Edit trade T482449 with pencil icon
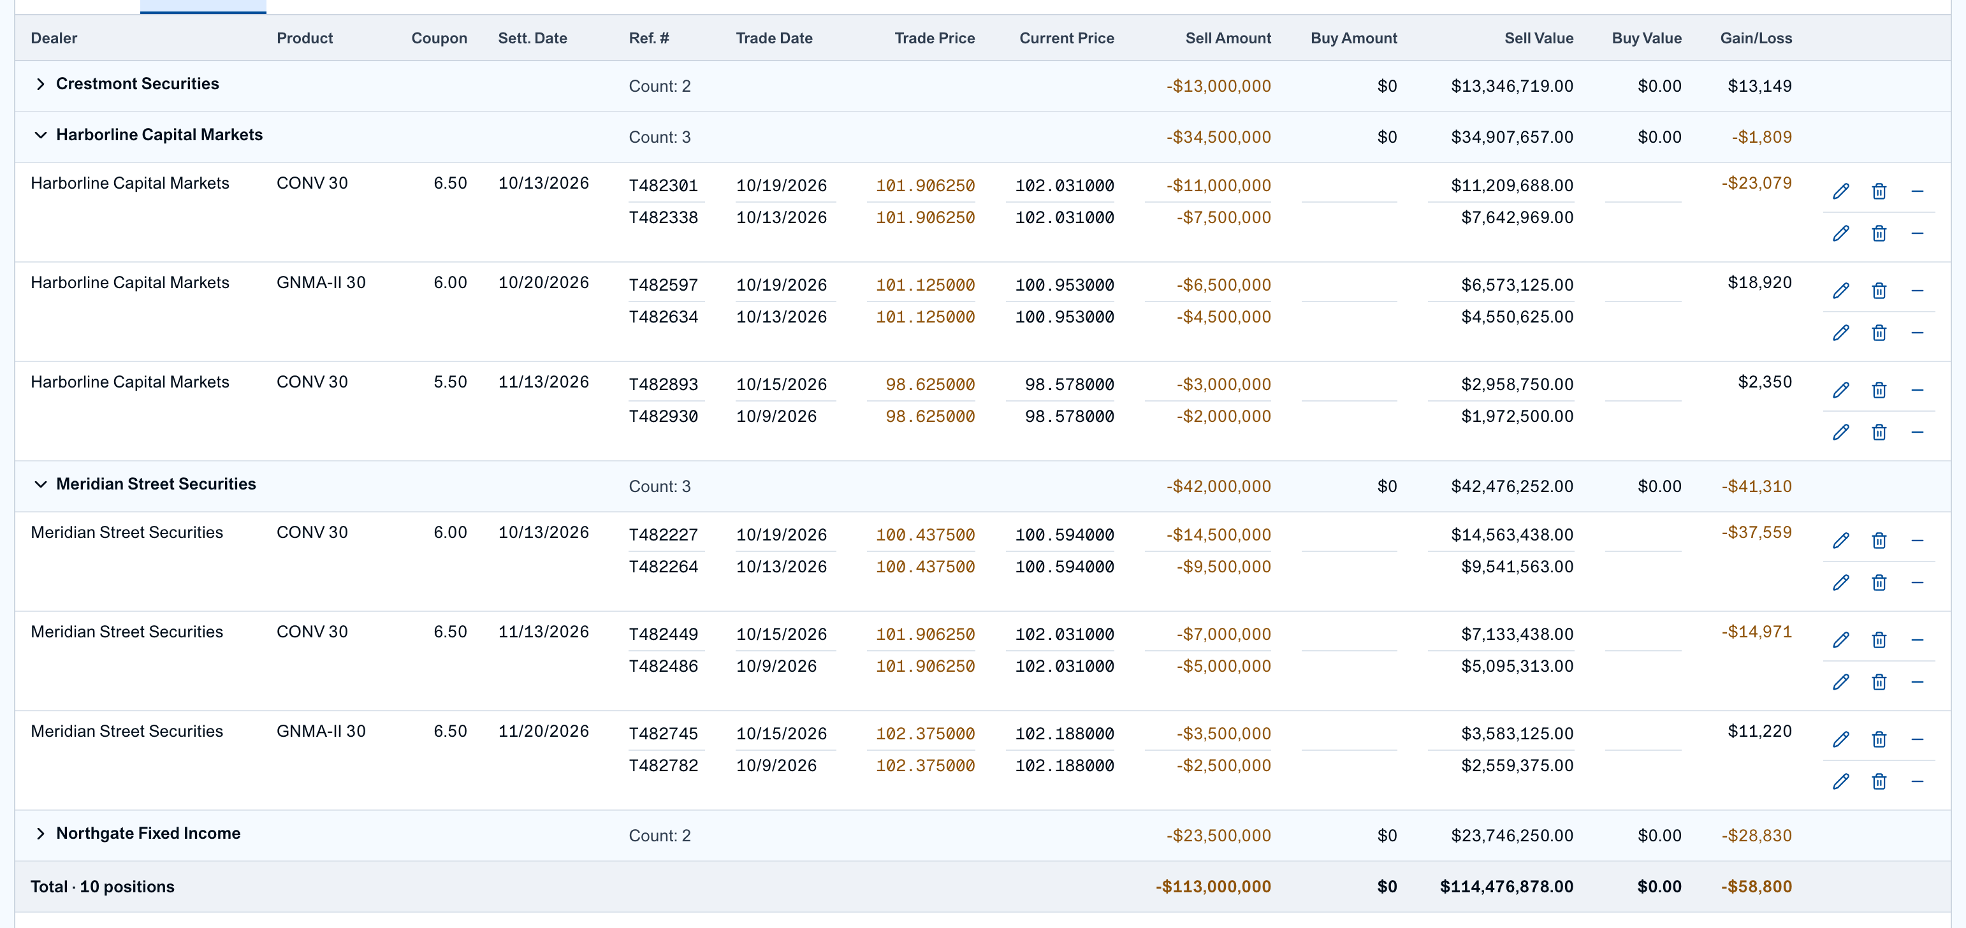 tap(1841, 639)
